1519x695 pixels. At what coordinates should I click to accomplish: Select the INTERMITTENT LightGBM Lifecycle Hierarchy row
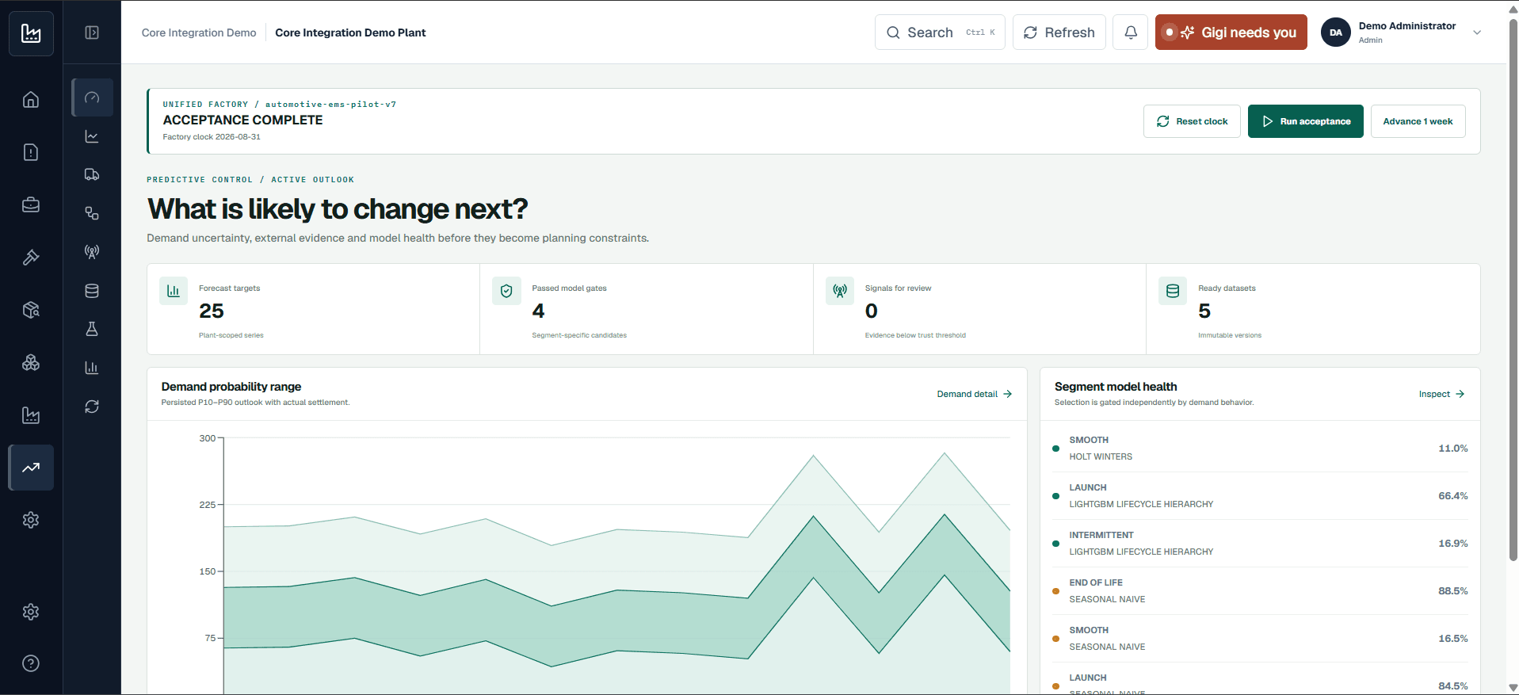tap(1260, 544)
